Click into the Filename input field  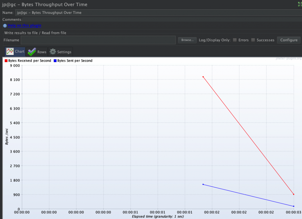pyautogui.click(x=98, y=40)
